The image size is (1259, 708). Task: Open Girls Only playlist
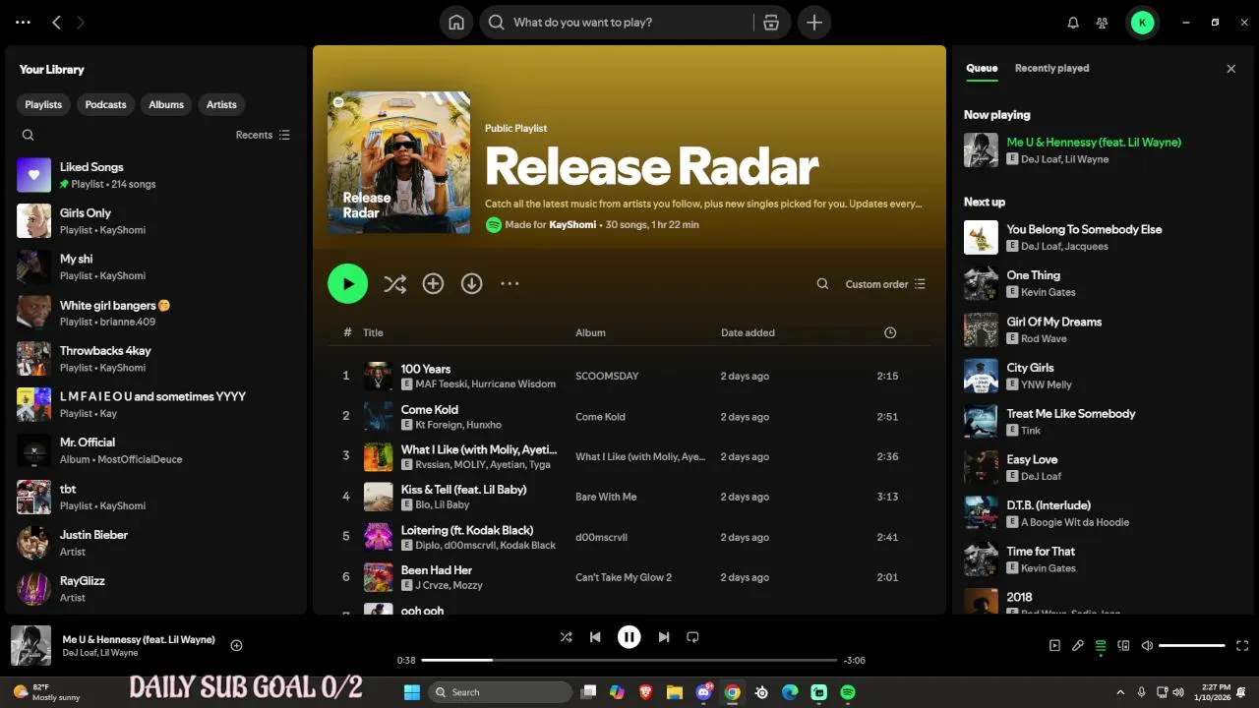[157, 221]
